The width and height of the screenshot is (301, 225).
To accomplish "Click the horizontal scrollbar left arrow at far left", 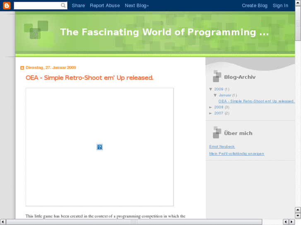I will tap(2, 222).
